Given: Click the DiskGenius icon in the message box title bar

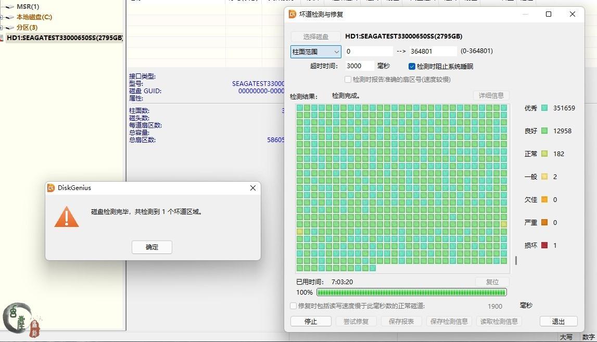Looking at the screenshot, I should (51, 188).
